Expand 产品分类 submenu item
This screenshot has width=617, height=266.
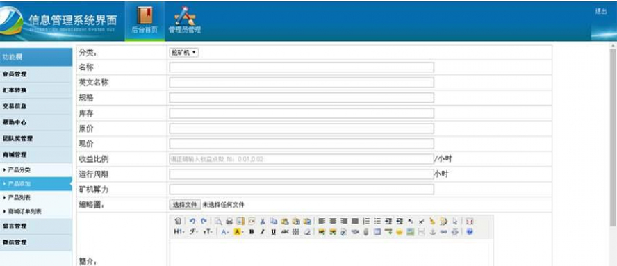tap(19, 170)
